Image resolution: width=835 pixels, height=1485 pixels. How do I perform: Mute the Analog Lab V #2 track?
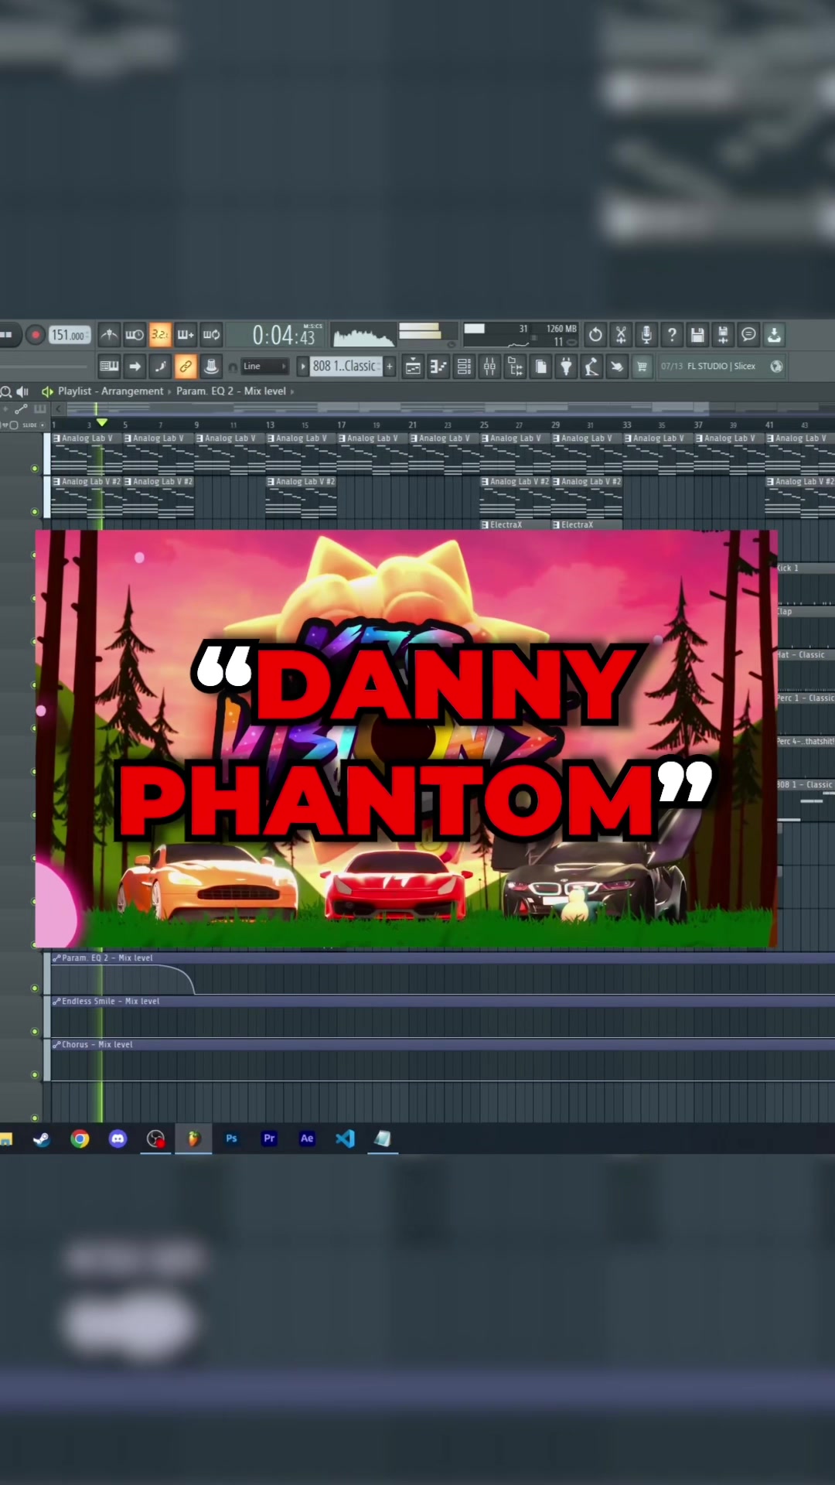point(34,512)
